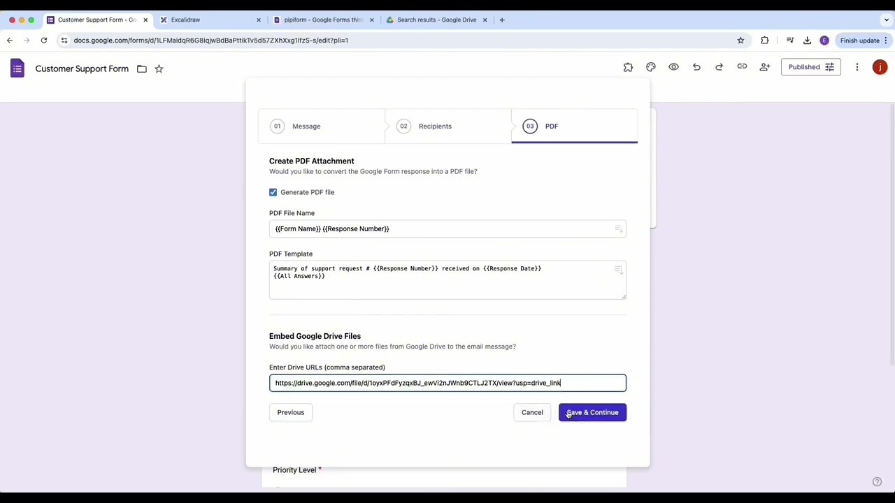Open Chrome downloads icon
895x503 pixels.
[808, 41]
